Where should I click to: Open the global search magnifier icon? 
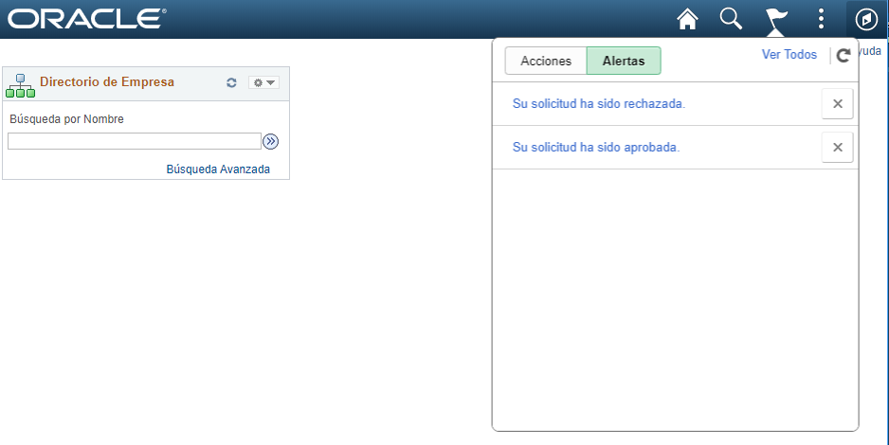pos(731,19)
